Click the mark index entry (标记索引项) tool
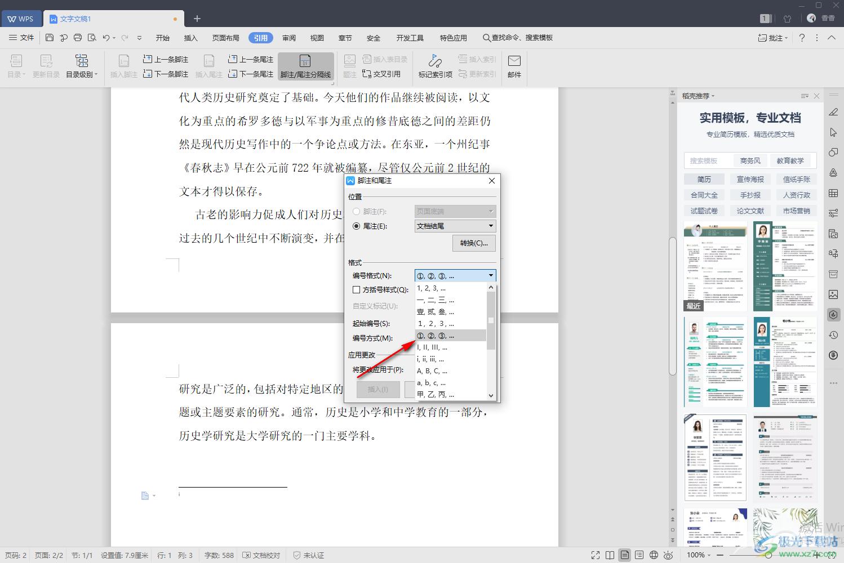844x563 pixels. coord(435,66)
